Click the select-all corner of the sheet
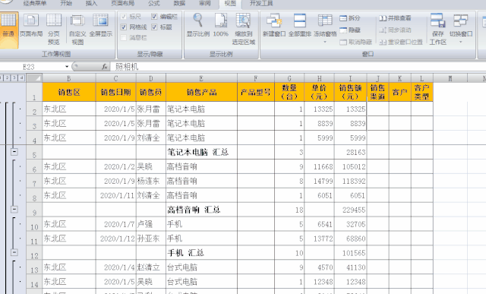This screenshot has height=294, width=486. coord(34,77)
